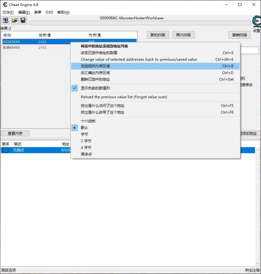Click the floppy disk save icon
Viewport: 261px width, 274px height.
pyautogui.click(x=23, y=21)
